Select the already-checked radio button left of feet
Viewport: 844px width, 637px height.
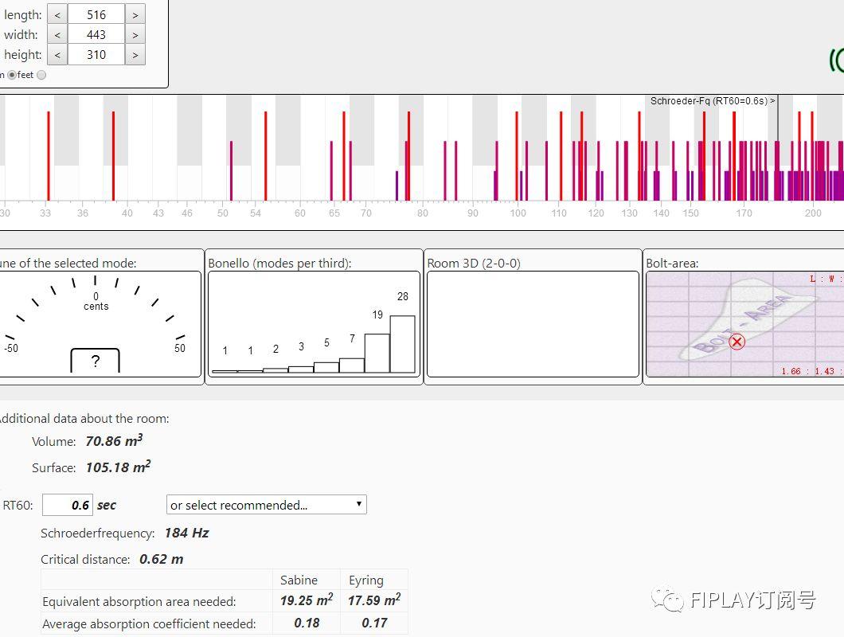pyautogui.click(x=12, y=75)
